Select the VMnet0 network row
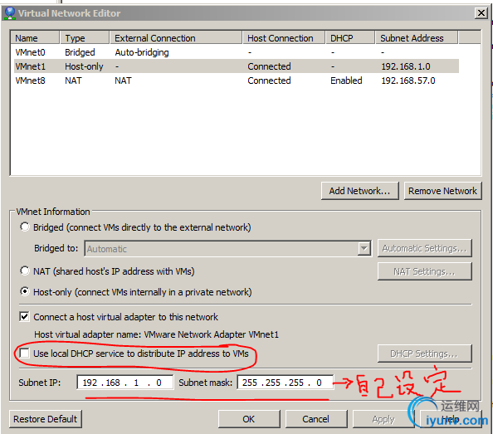 (237, 52)
